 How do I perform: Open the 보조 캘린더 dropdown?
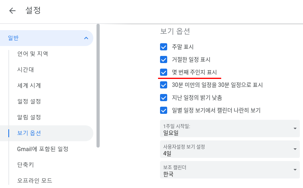pos(230,170)
